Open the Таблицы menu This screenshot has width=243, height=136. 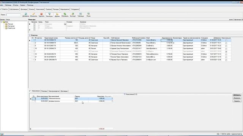pyautogui.click(x=8, y=5)
